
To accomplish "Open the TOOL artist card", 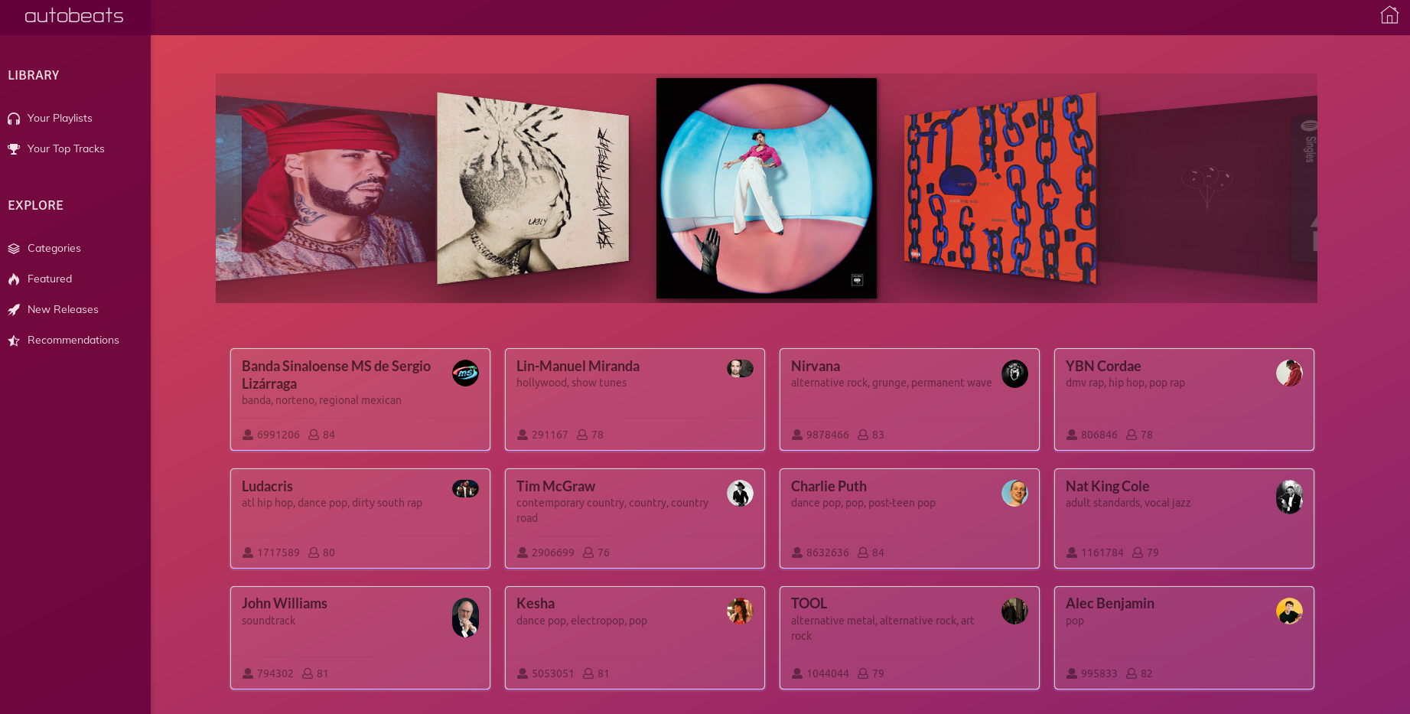I will [x=910, y=638].
